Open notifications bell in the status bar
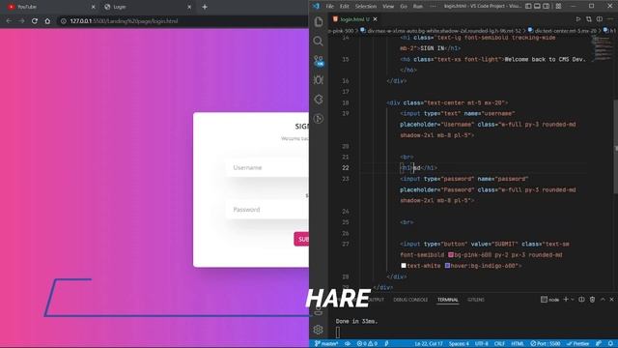Screen dimensions: 618x348 tap(610, 344)
